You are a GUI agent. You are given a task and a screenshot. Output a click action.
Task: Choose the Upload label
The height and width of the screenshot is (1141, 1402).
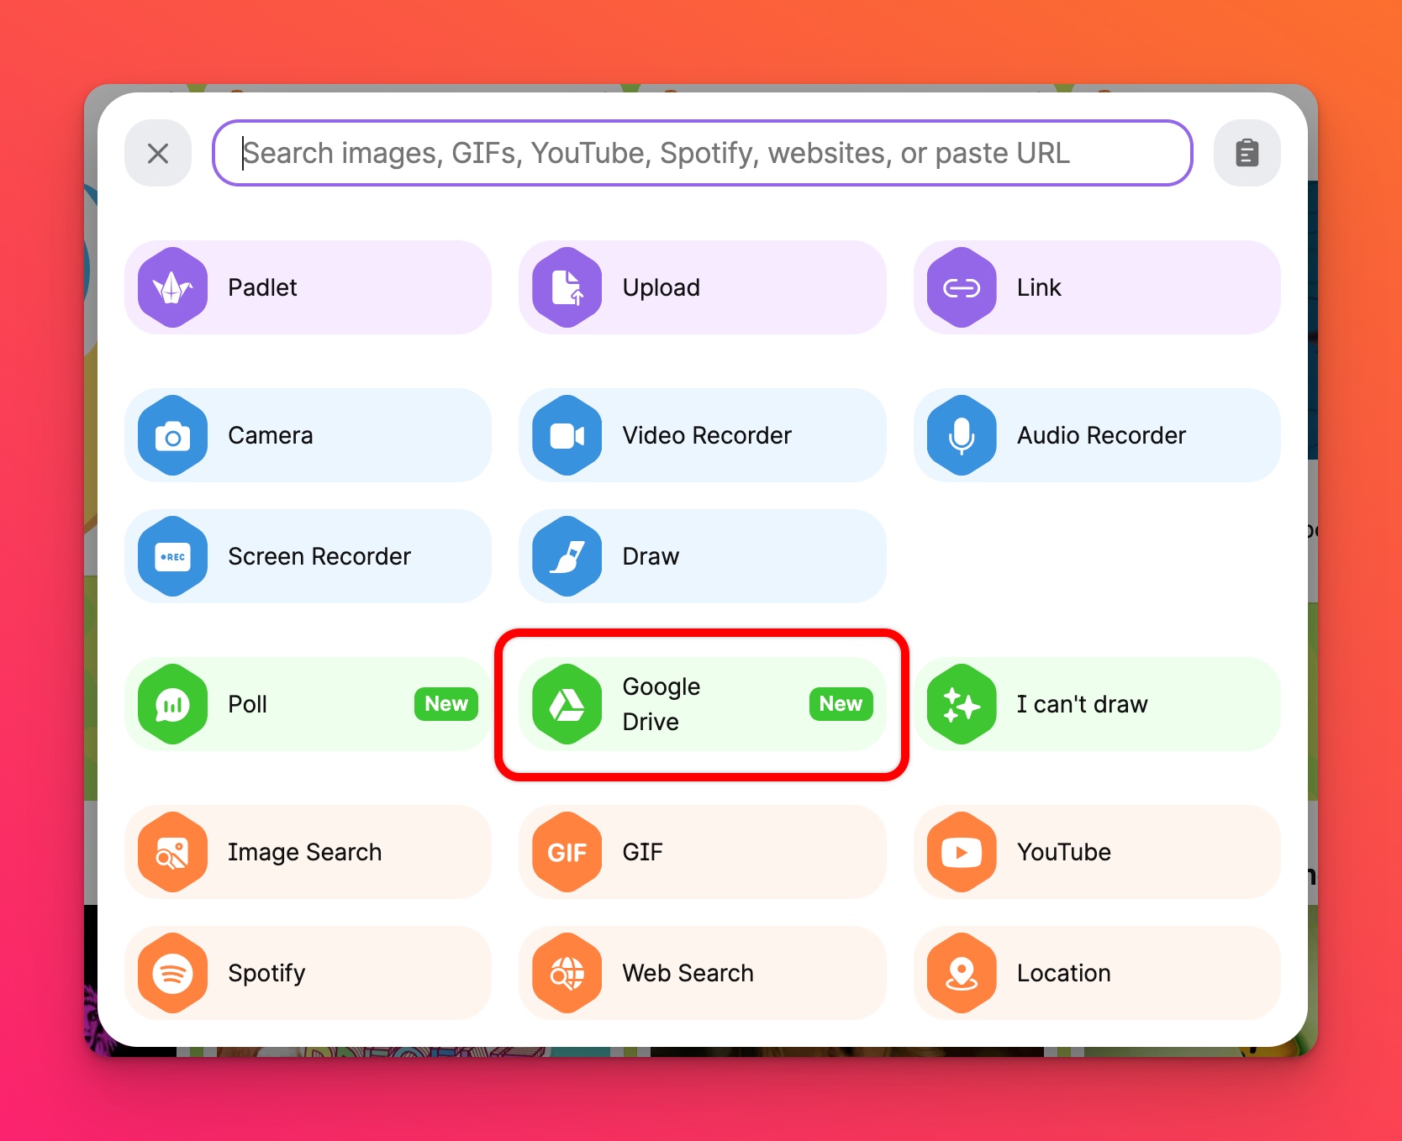pos(661,287)
